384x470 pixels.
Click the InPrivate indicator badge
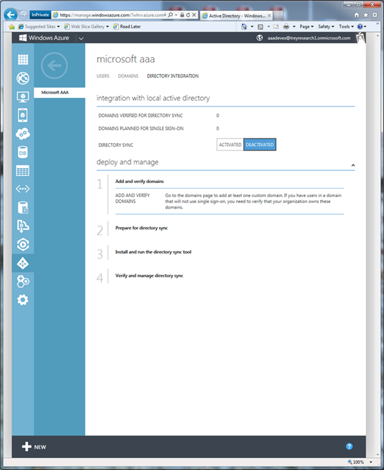[40, 15]
